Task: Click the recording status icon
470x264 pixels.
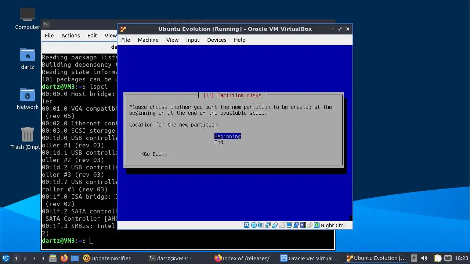Action: coord(296,225)
